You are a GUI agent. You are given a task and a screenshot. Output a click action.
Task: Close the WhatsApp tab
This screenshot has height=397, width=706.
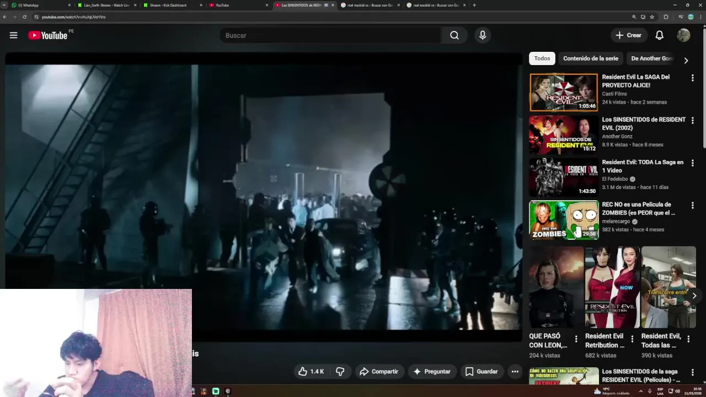[x=69, y=5]
